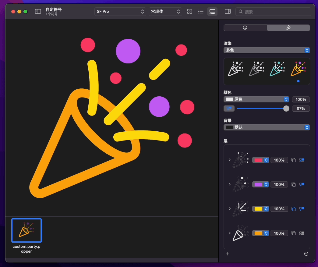Open the info inspector tab
318x267 pixels.
[245, 28]
